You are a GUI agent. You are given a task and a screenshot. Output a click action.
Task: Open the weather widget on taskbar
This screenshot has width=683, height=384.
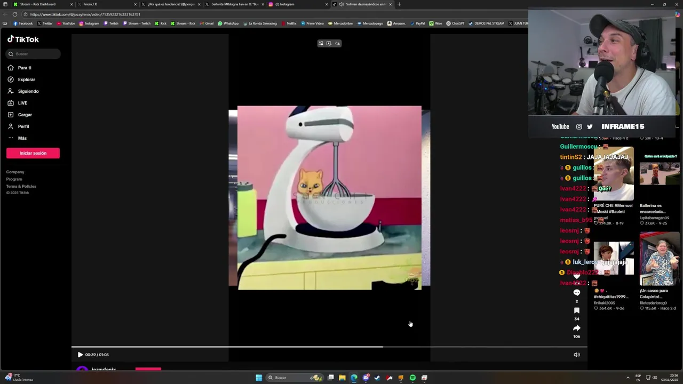[19, 378]
